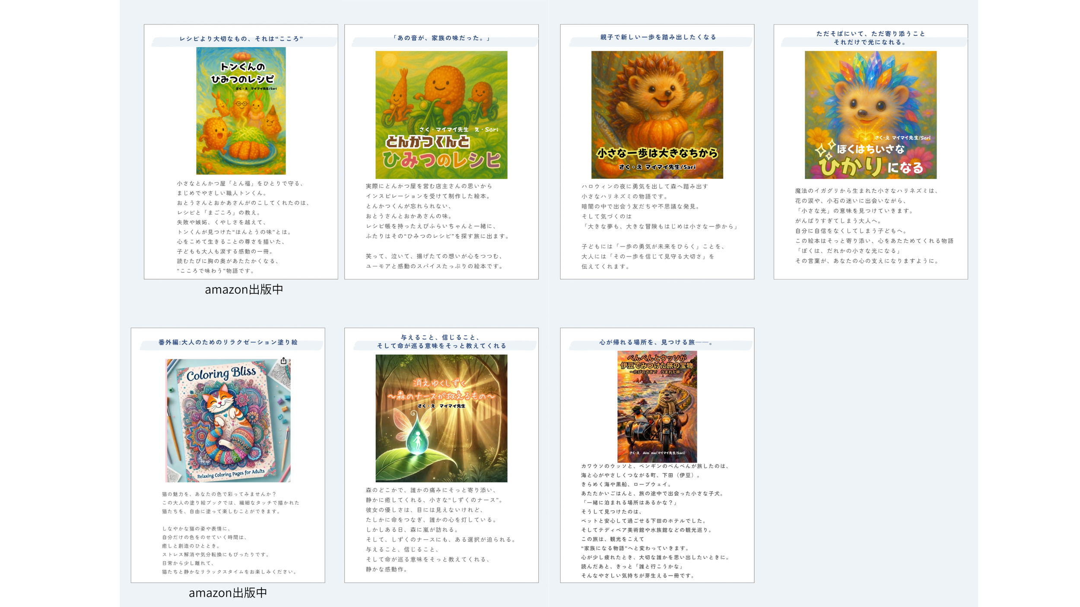
Task: Click the top-left amazon出版中 label
Action: [244, 289]
